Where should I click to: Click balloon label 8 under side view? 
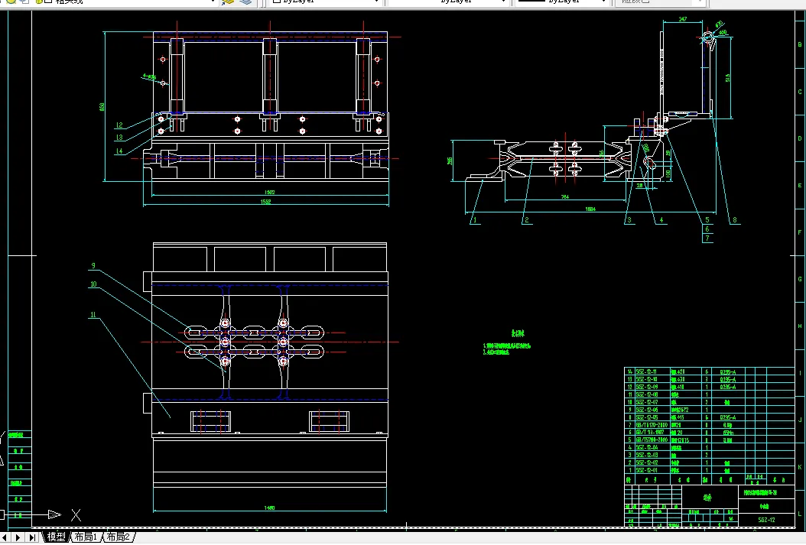735,220
